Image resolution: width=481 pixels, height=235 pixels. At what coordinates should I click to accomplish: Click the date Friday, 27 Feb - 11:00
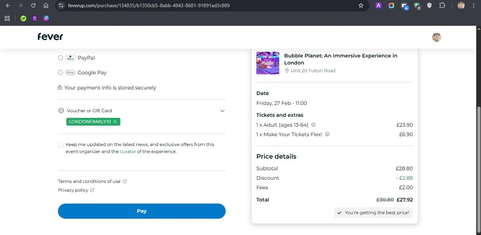click(282, 103)
